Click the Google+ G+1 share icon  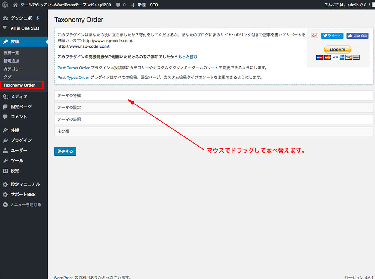[x=315, y=36]
